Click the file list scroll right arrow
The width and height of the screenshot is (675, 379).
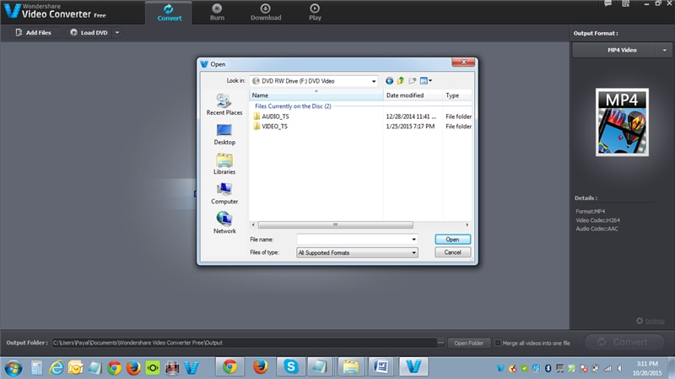467,225
